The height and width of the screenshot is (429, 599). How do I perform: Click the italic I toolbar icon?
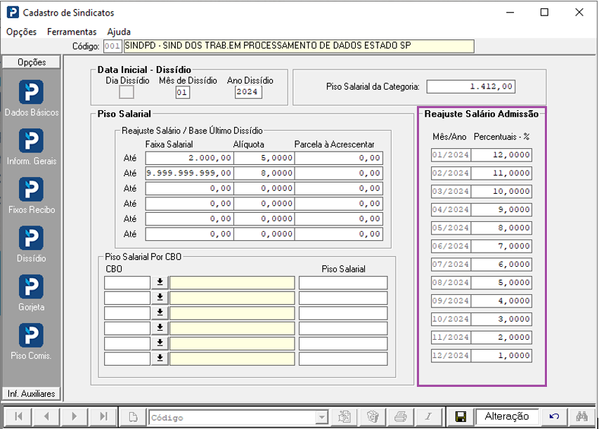429,417
